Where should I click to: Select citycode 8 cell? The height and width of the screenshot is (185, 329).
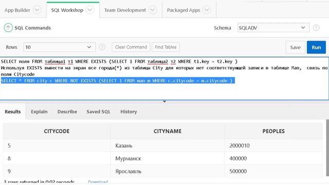pyautogui.click(x=57, y=158)
